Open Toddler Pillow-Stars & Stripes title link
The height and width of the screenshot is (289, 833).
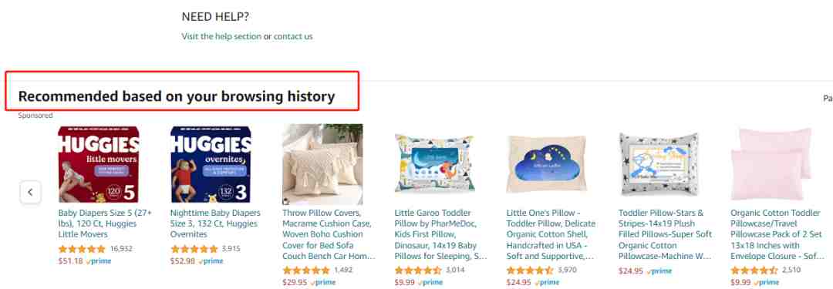(x=665, y=234)
